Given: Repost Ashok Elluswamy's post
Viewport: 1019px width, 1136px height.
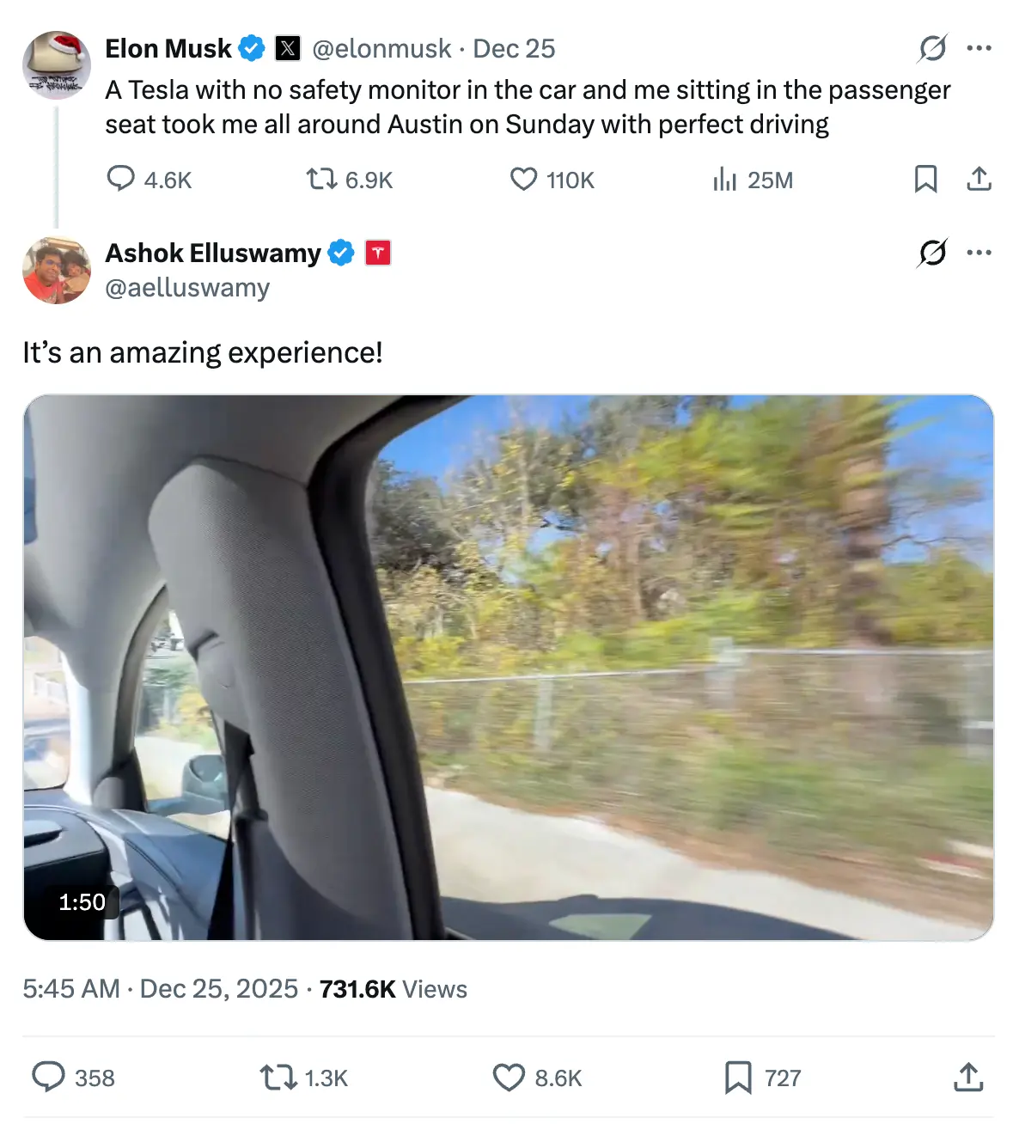Looking at the screenshot, I should pos(278,1077).
